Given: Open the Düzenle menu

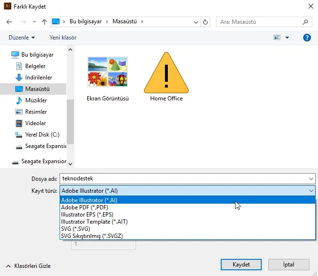Looking at the screenshot, I should 22,38.
